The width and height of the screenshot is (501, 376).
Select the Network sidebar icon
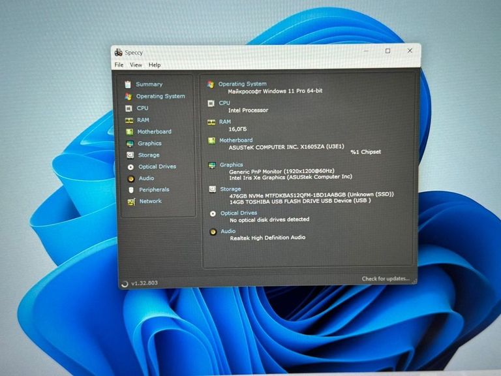[131, 202]
